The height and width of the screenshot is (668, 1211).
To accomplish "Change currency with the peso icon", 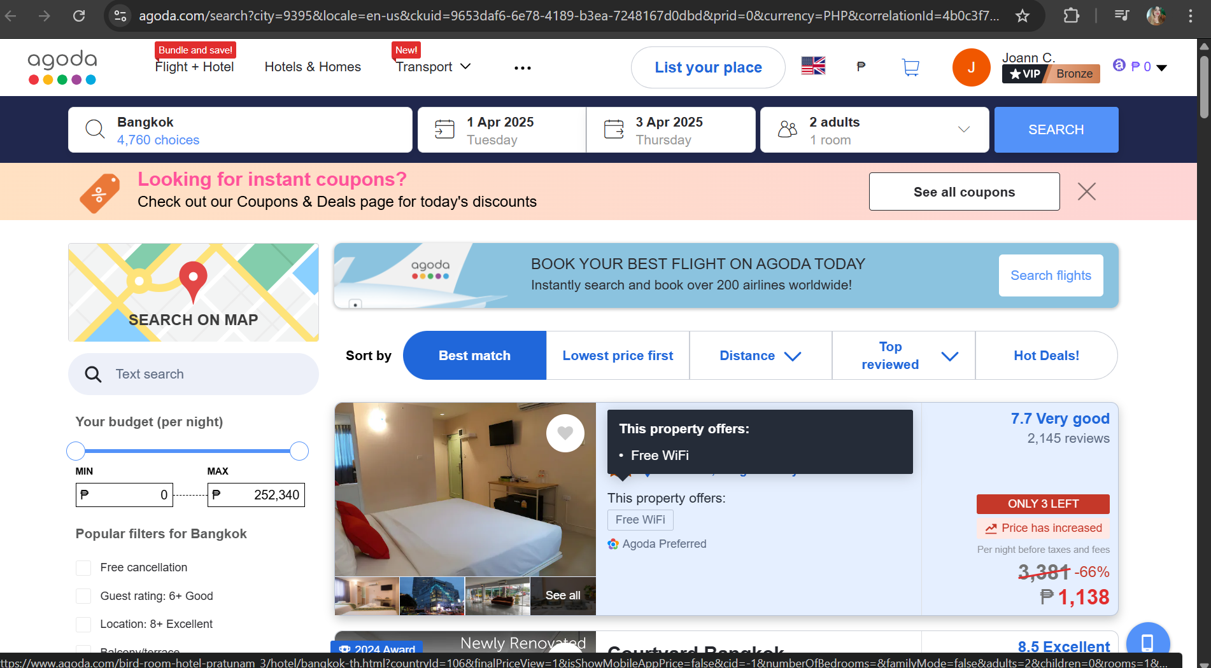I will point(861,66).
